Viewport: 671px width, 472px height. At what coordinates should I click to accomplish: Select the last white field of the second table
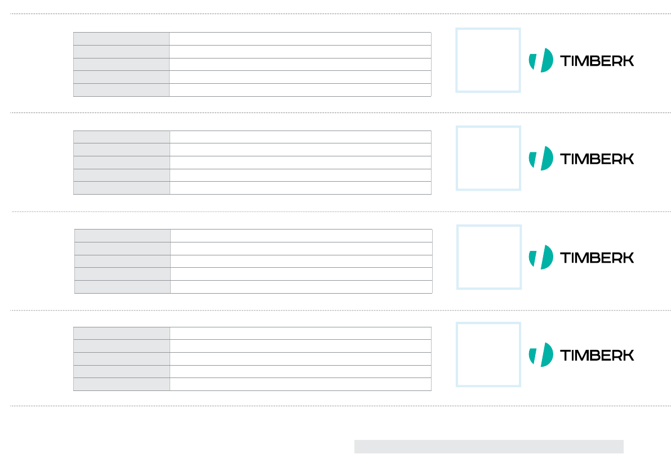(x=300, y=188)
